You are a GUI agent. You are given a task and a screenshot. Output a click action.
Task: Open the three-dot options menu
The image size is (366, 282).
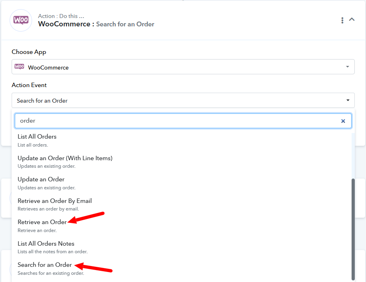click(x=342, y=20)
